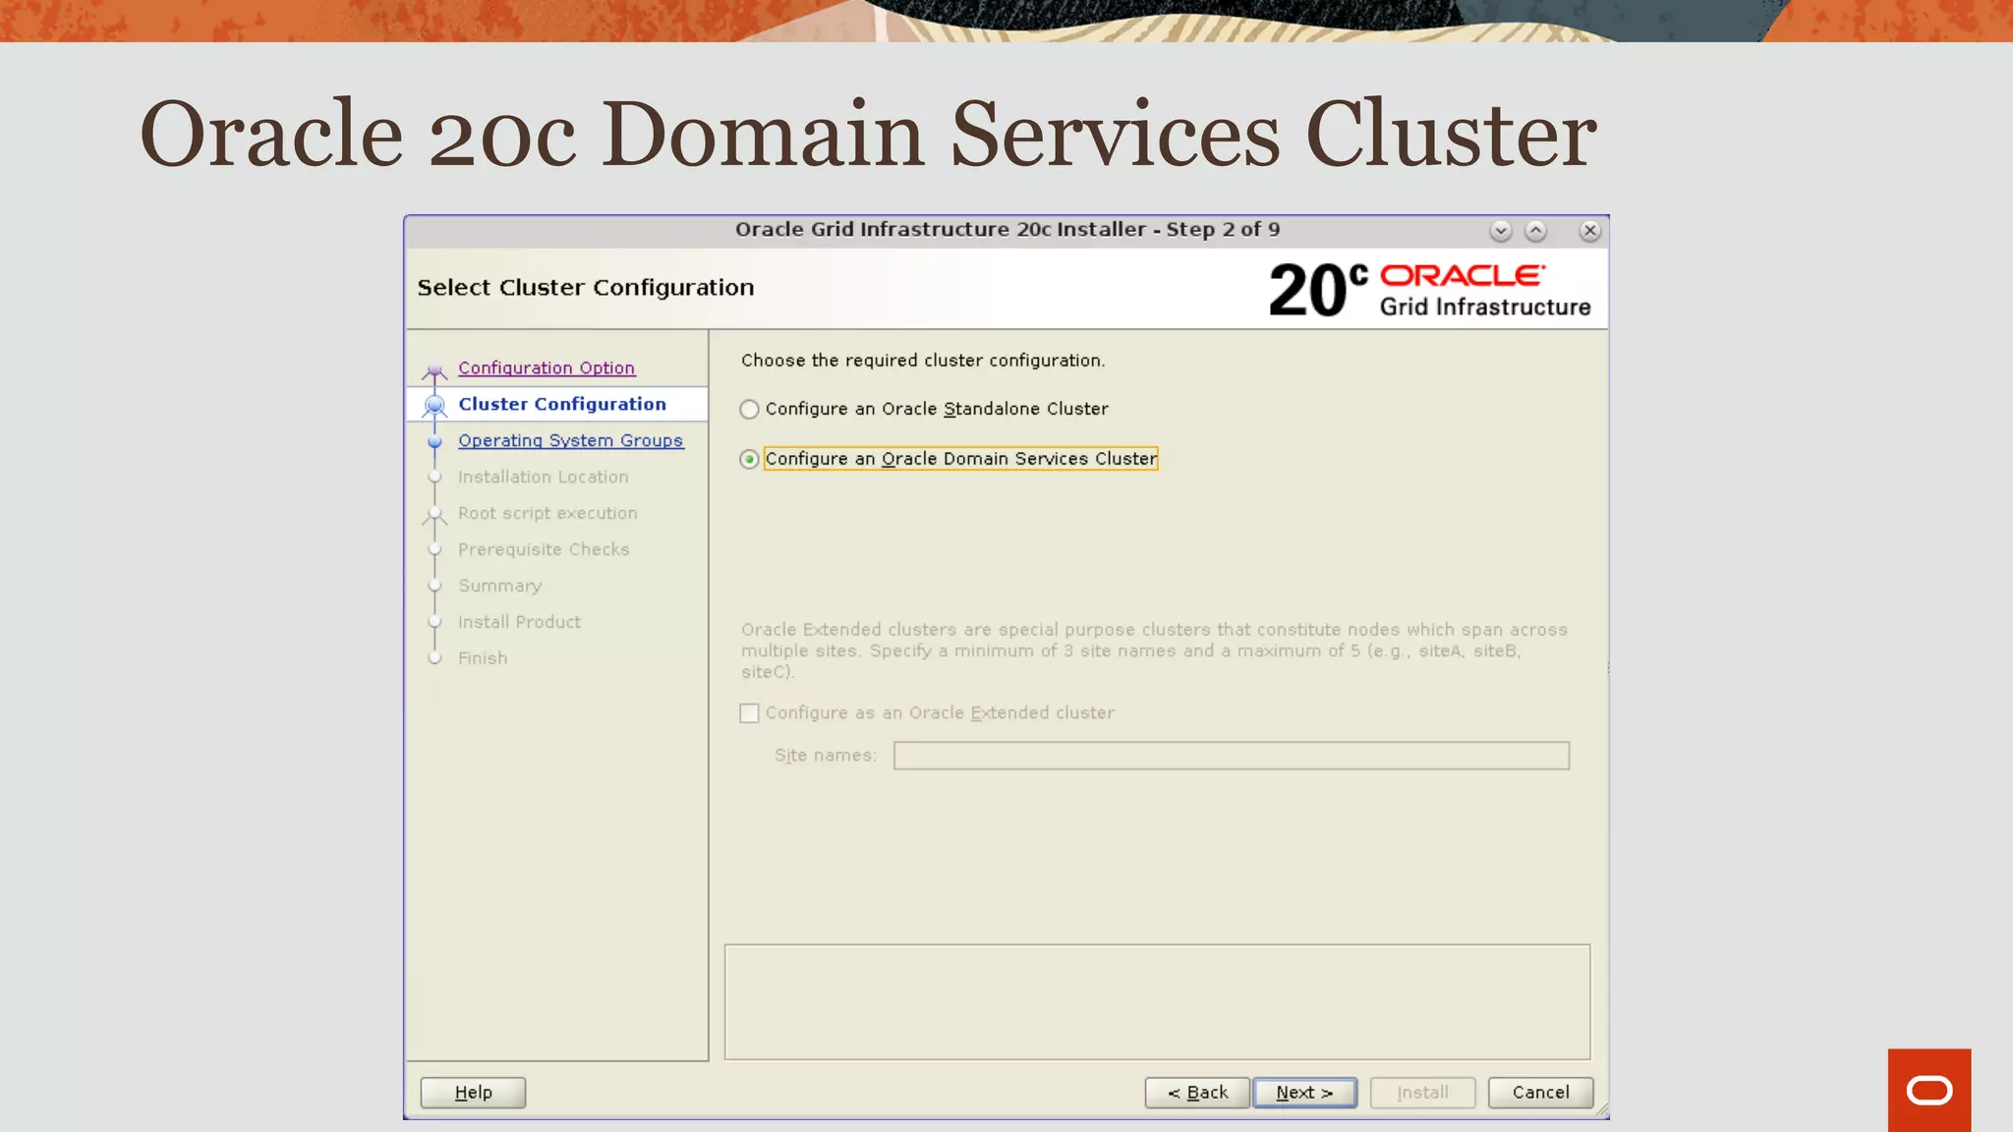The image size is (2013, 1132).
Task: Enable Configure as an Oracle Extended cluster checkbox
Action: click(x=749, y=712)
